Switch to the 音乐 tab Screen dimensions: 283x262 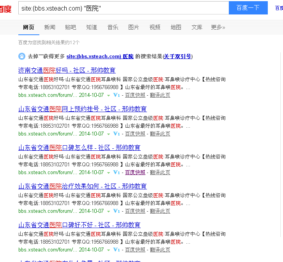click(113, 27)
